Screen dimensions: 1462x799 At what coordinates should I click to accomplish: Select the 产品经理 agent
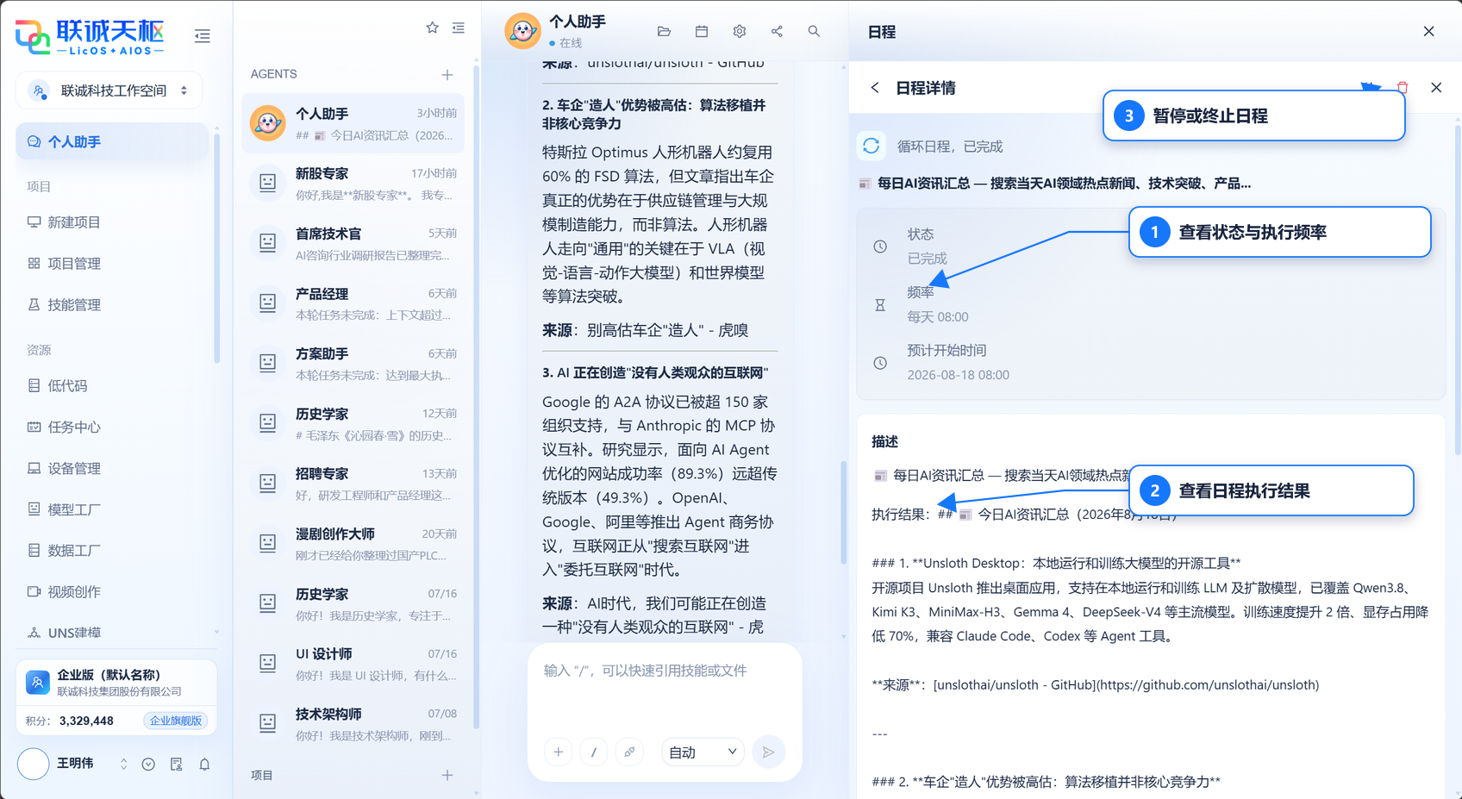(353, 303)
